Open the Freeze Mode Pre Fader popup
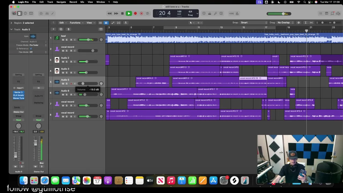Screen dimensions: 343x193 [x=38, y=45]
